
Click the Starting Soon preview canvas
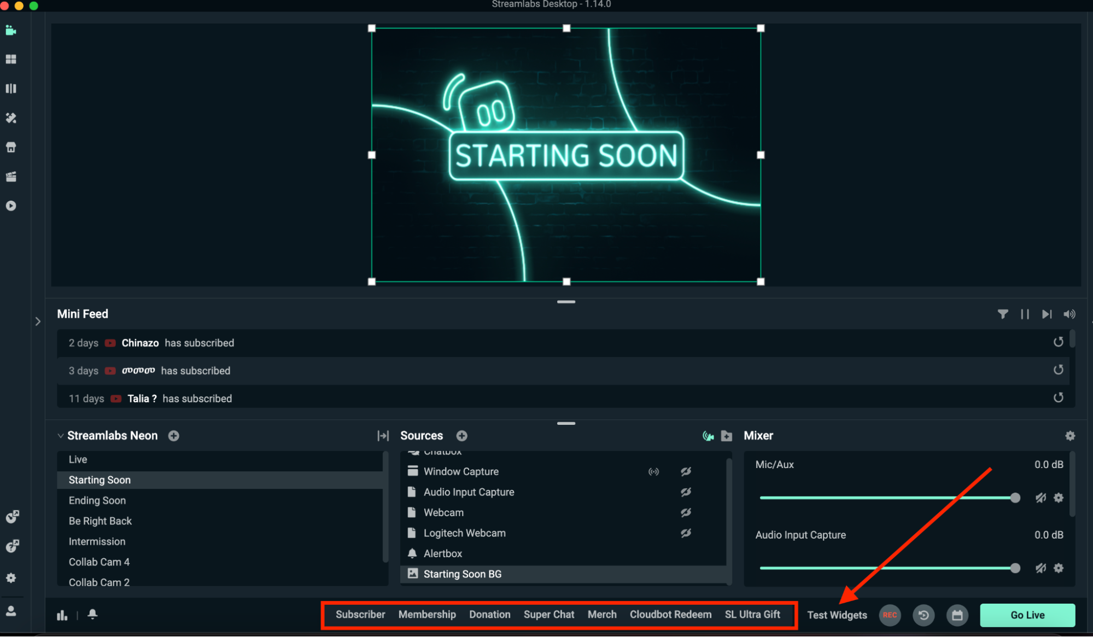[566, 155]
